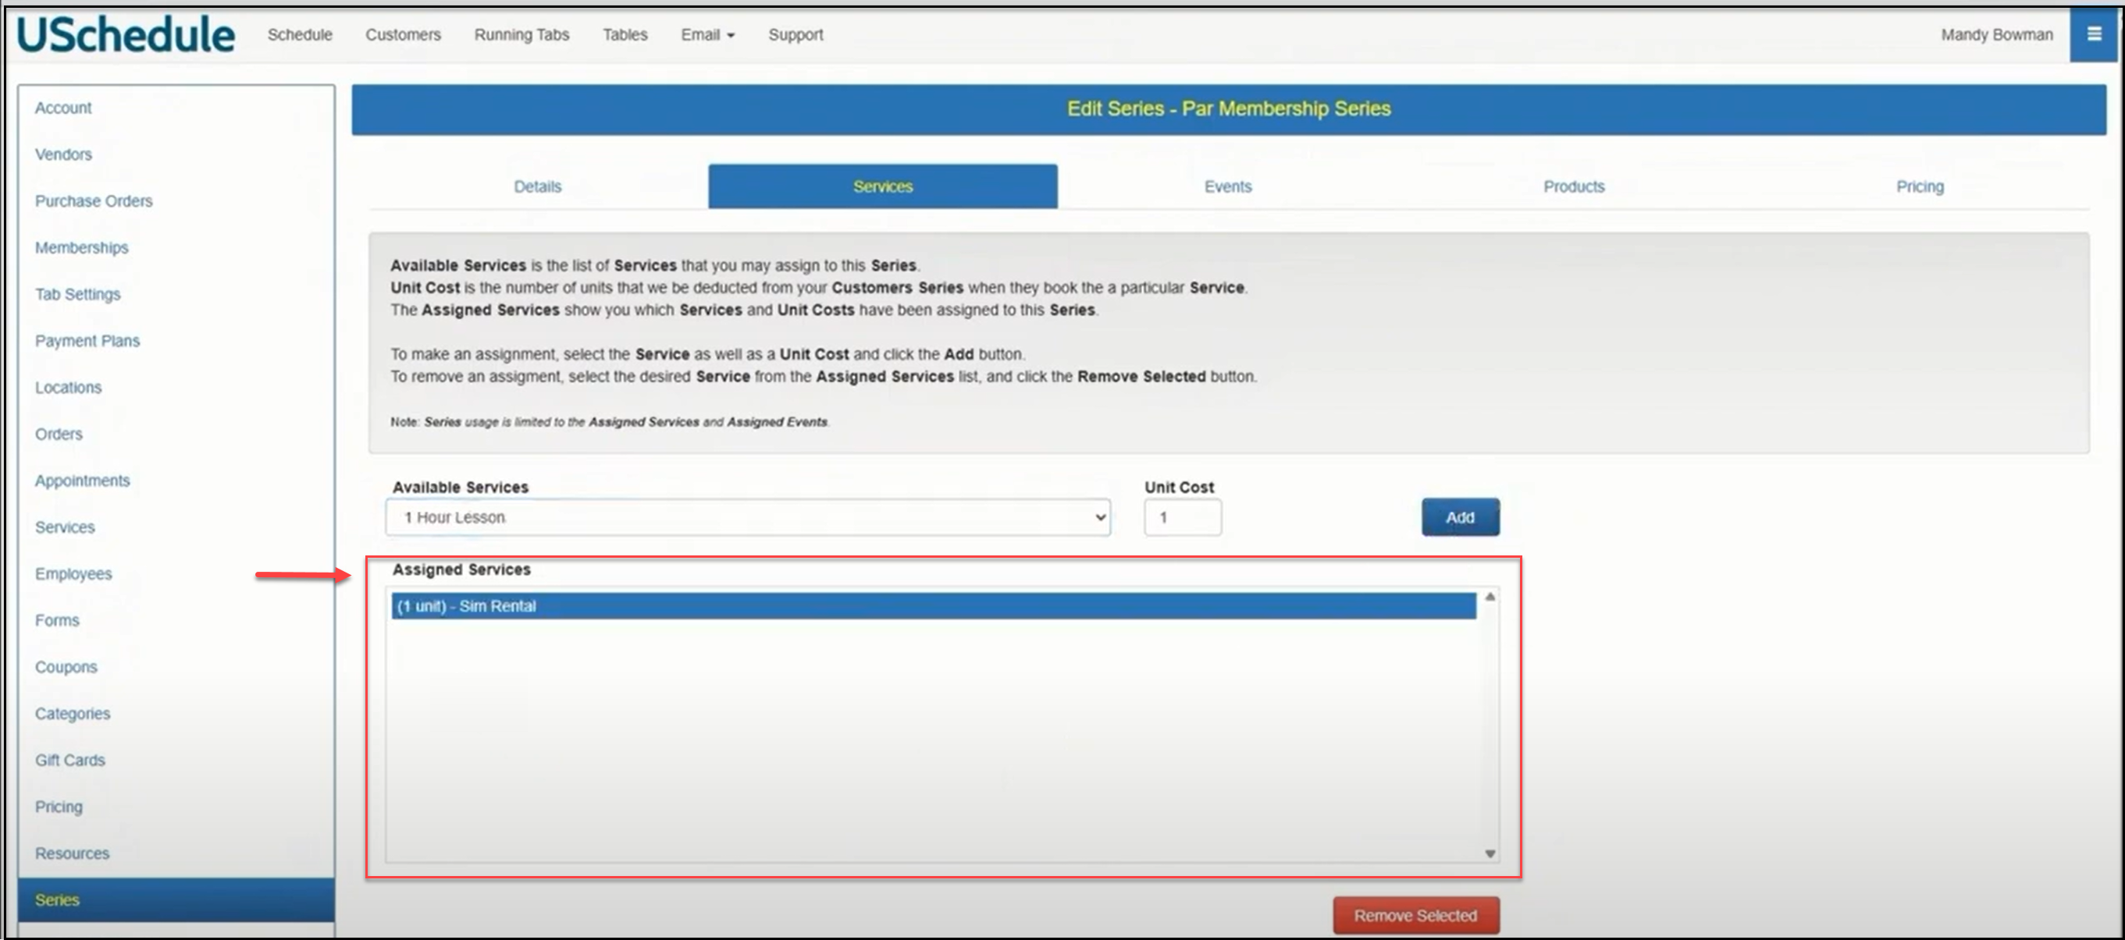
Task: Open Running Tabs in top menu
Action: pos(521,34)
